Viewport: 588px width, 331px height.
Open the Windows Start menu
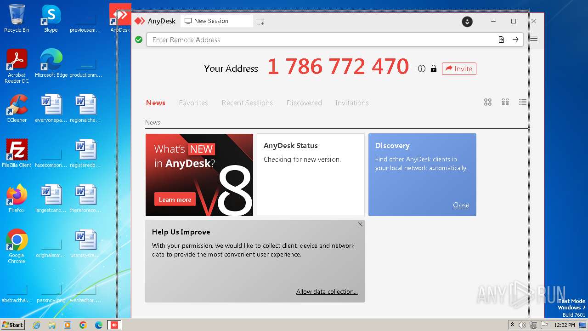tap(13, 325)
